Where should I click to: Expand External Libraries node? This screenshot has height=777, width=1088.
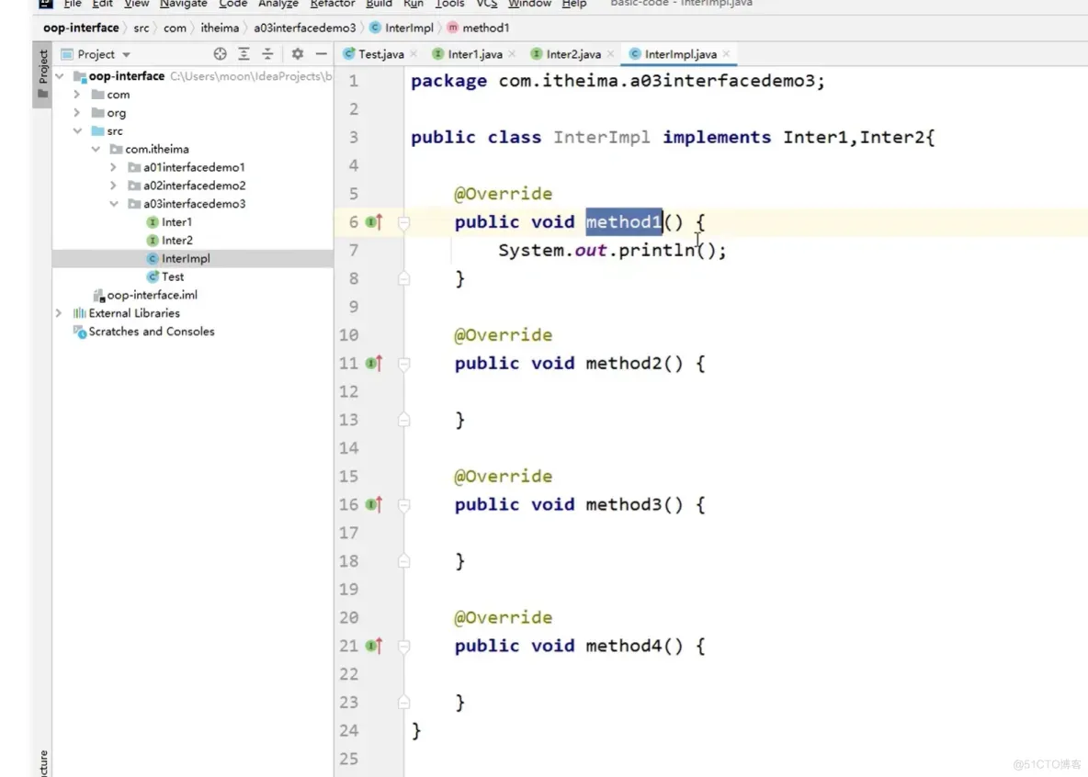(60, 313)
